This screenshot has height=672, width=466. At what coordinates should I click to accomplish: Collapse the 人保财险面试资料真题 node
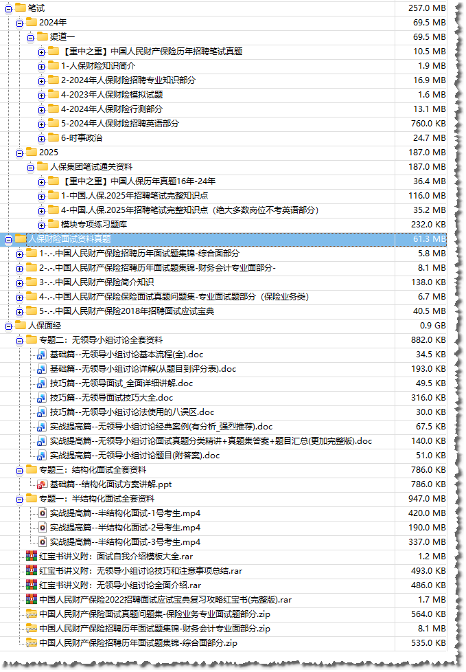[x=8, y=240]
